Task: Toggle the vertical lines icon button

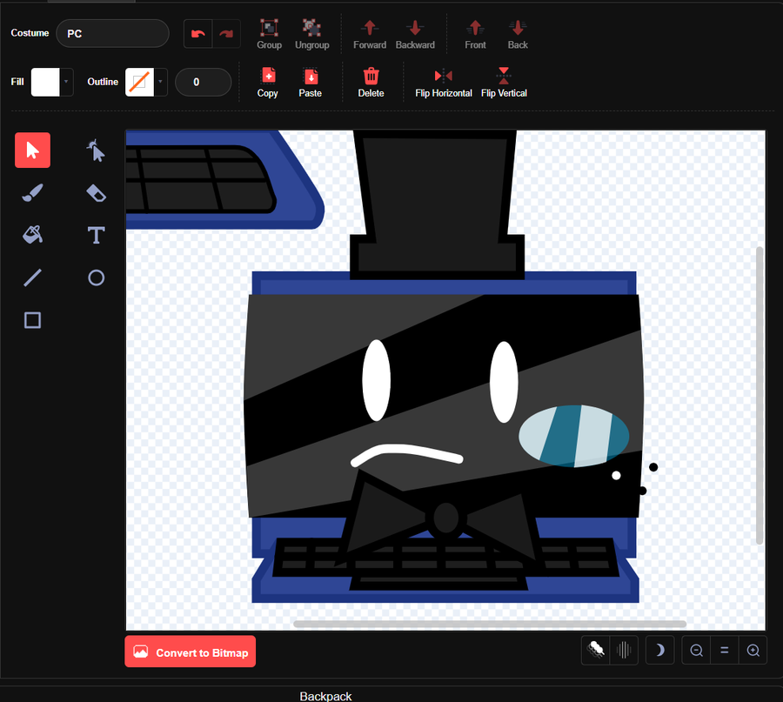Action: (624, 650)
